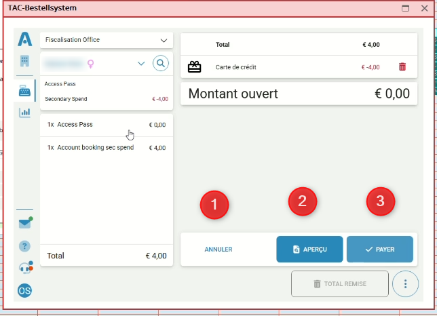Select the 1x Access Pass line
The height and width of the screenshot is (316, 437).
click(107, 125)
